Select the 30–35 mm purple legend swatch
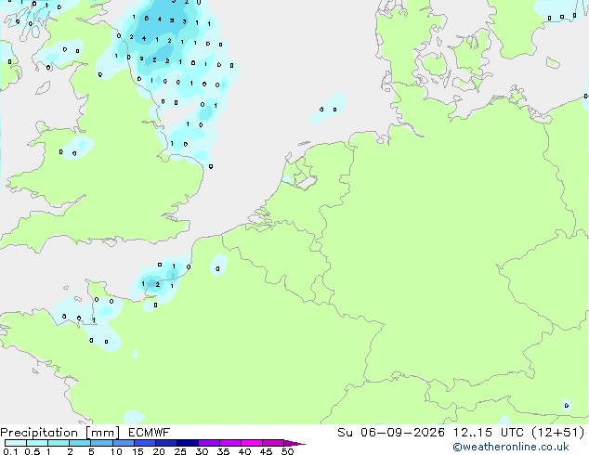The height and width of the screenshot is (455, 589). [x=209, y=443]
